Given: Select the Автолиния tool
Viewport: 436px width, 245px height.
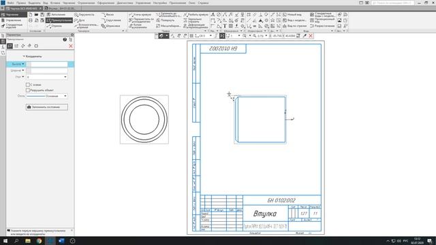Looking at the screenshot, I should coord(56,14).
